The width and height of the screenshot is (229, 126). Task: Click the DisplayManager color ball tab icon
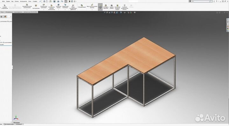5,17
